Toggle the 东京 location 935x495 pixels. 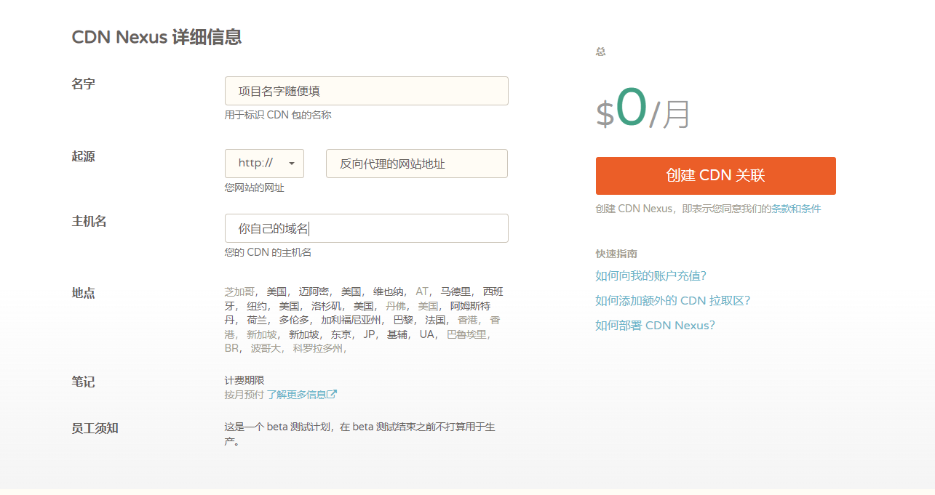[341, 334]
